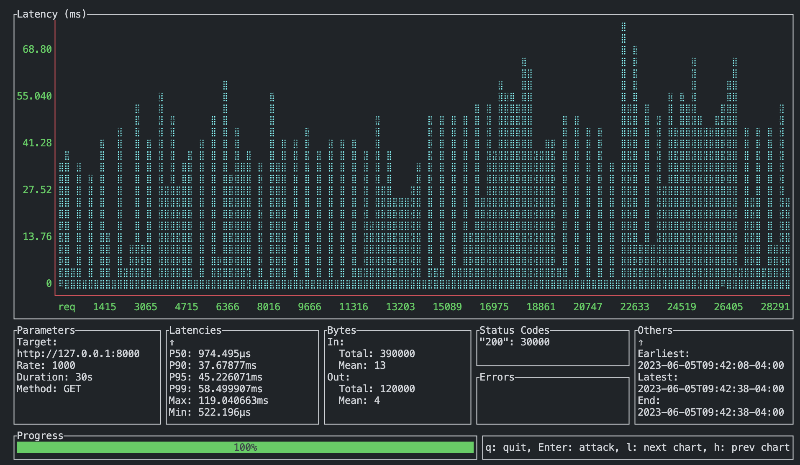This screenshot has height=465, width=800.
Task: Click the P90 latency value 37.67877ms
Action: coord(227,365)
